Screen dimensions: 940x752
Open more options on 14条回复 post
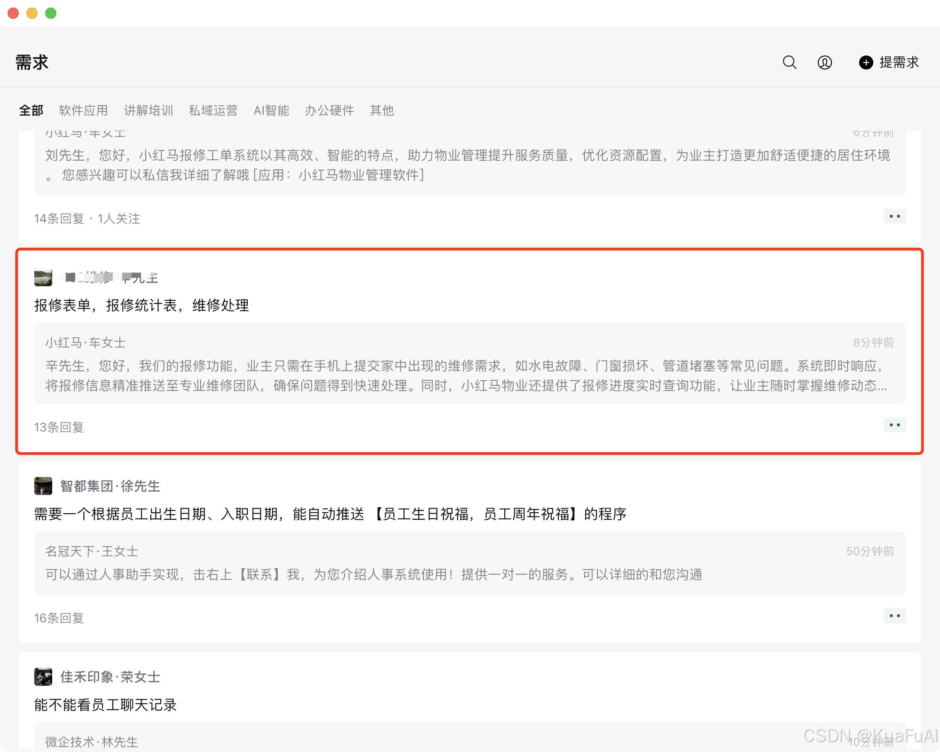click(x=894, y=216)
